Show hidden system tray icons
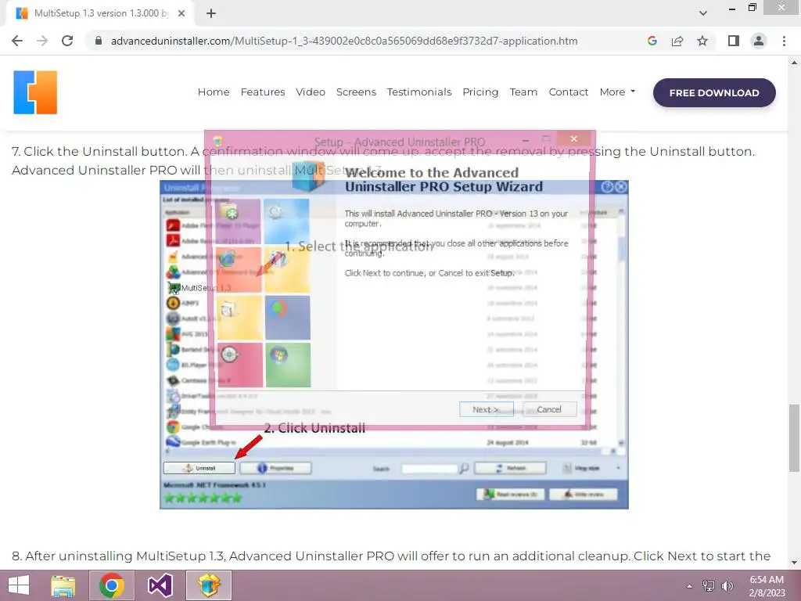The image size is (801, 601). coord(689,586)
